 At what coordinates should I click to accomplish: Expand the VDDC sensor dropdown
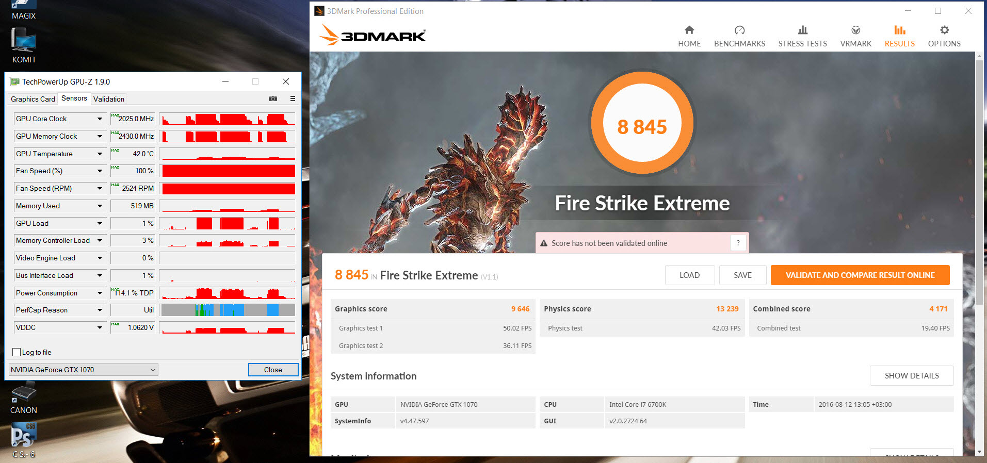coord(100,328)
